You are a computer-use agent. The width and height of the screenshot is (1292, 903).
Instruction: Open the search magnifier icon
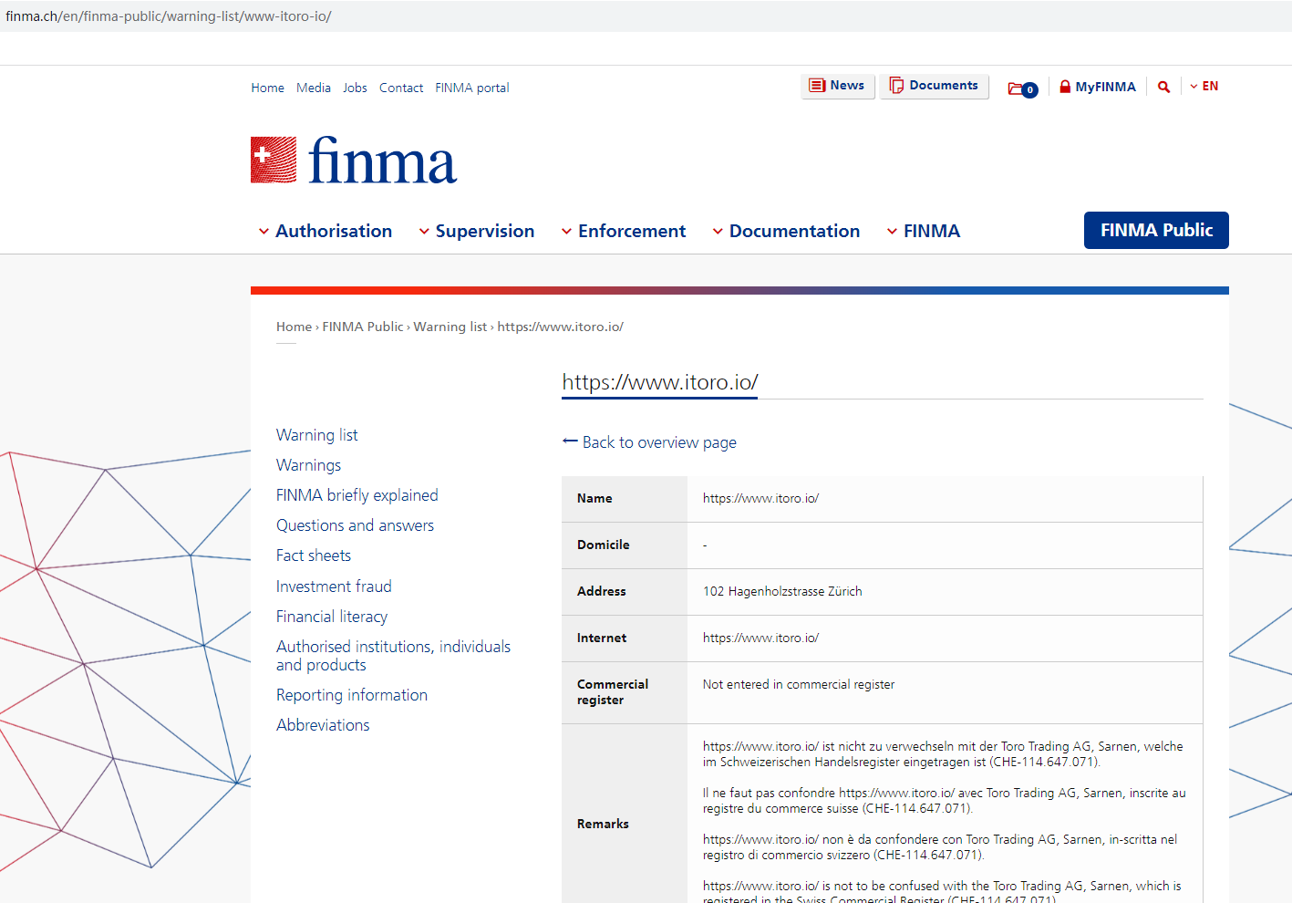coord(1163,87)
